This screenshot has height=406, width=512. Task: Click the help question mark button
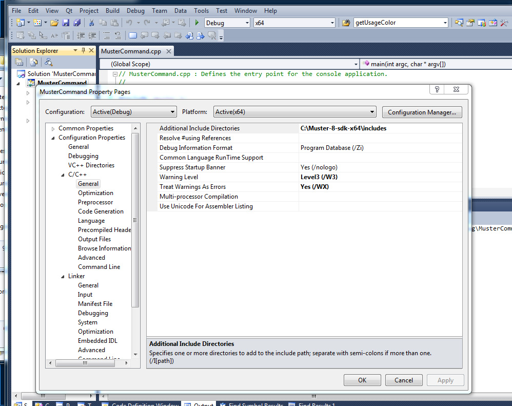tap(437, 89)
